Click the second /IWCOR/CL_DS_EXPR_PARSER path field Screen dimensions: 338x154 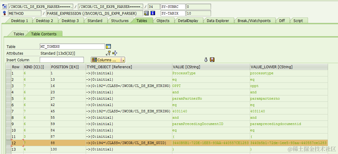(x=111, y=7)
